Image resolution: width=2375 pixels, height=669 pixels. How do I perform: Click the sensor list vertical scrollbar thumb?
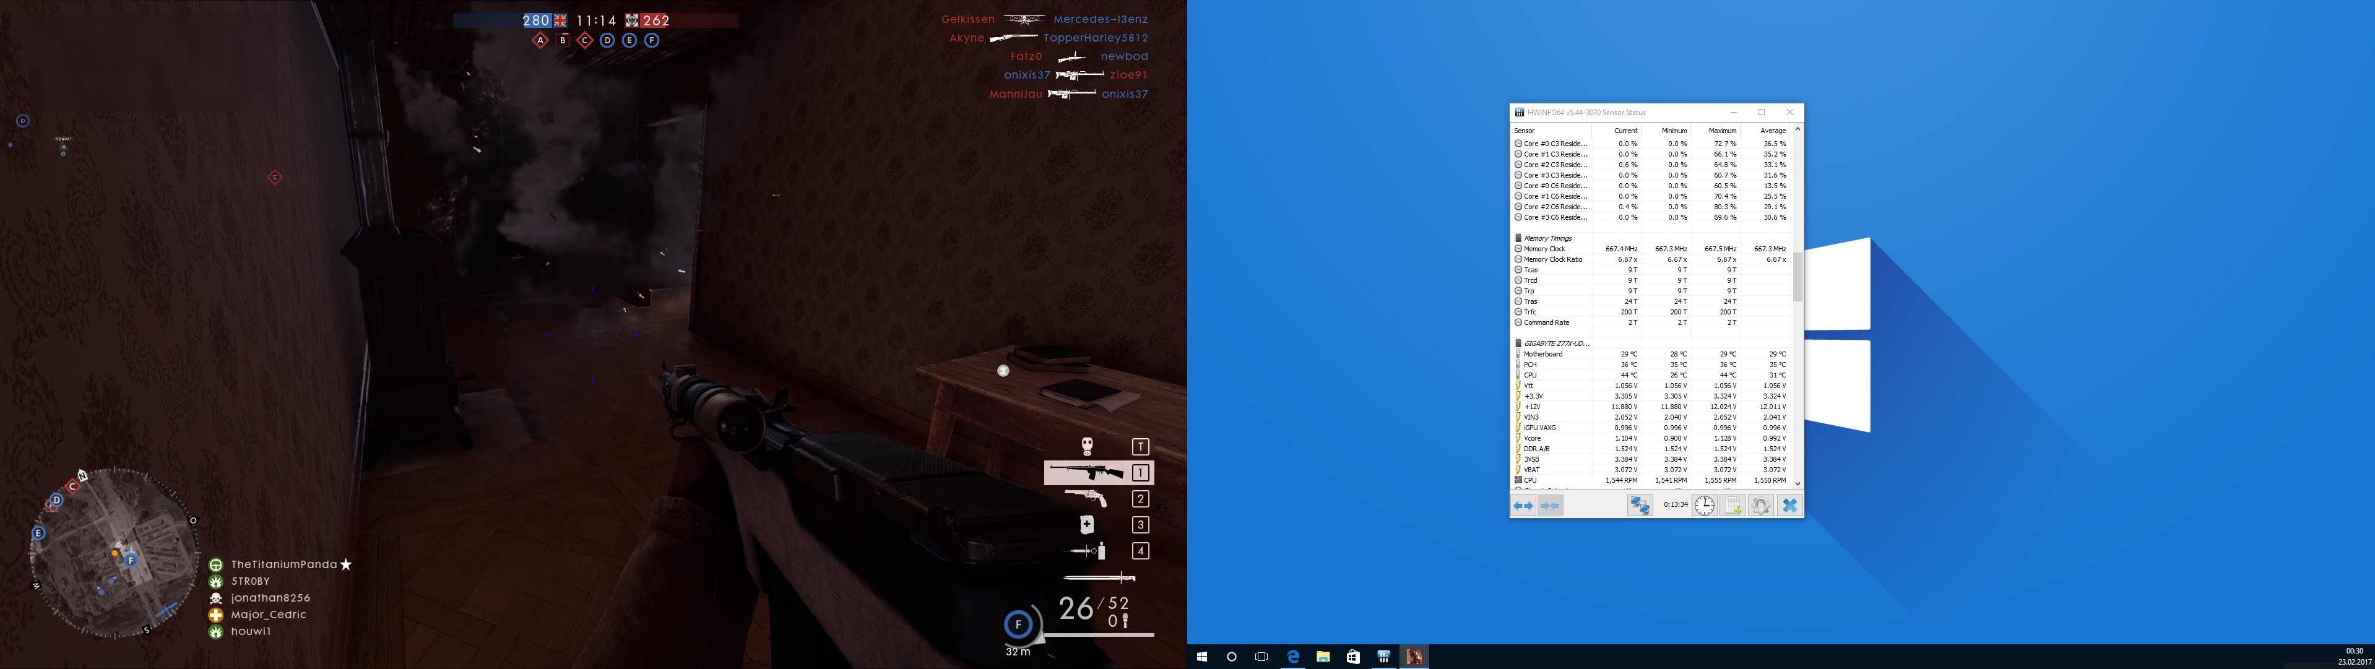pos(1797,277)
